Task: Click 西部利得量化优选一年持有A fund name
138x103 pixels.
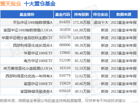Action: (29, 76)
